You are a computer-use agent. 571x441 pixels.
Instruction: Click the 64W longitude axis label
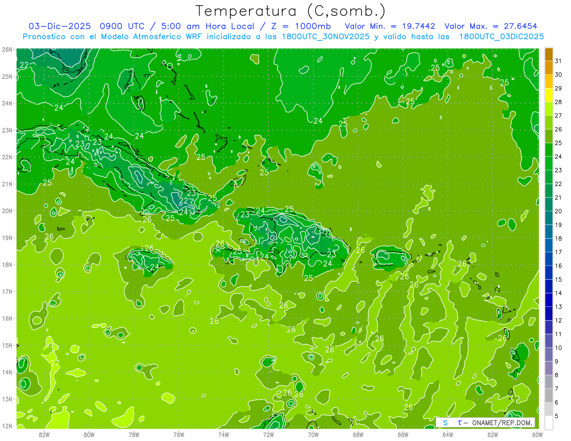[x=448, y=434]
